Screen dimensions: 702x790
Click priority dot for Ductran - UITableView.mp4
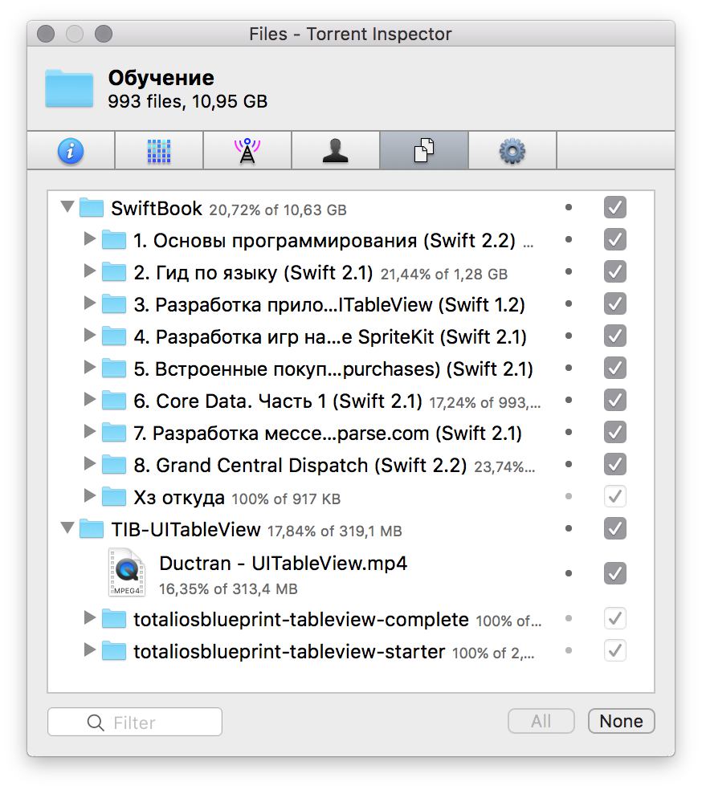pyautogui.click(x=569, y=573)
